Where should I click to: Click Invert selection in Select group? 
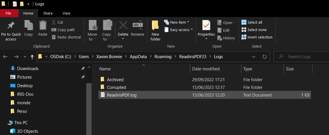tap(257, 37)
